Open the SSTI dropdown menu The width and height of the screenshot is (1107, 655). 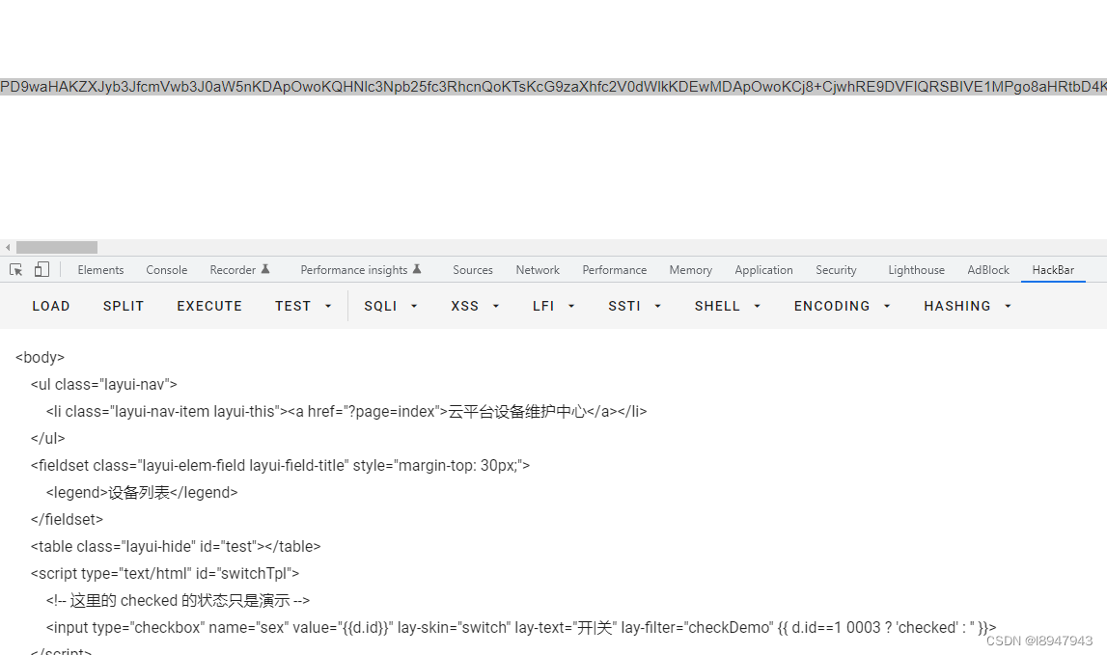pos(635,307)
